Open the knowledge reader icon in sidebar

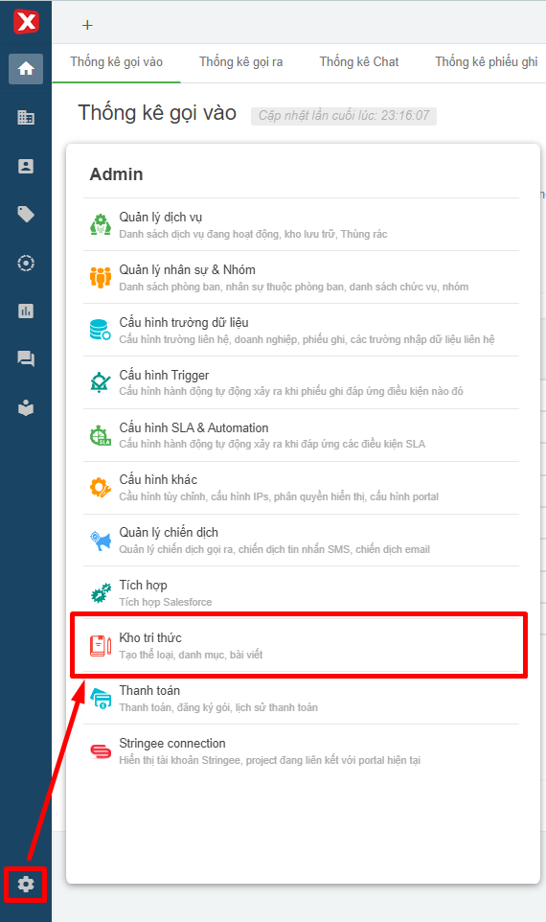click(26, 407)
